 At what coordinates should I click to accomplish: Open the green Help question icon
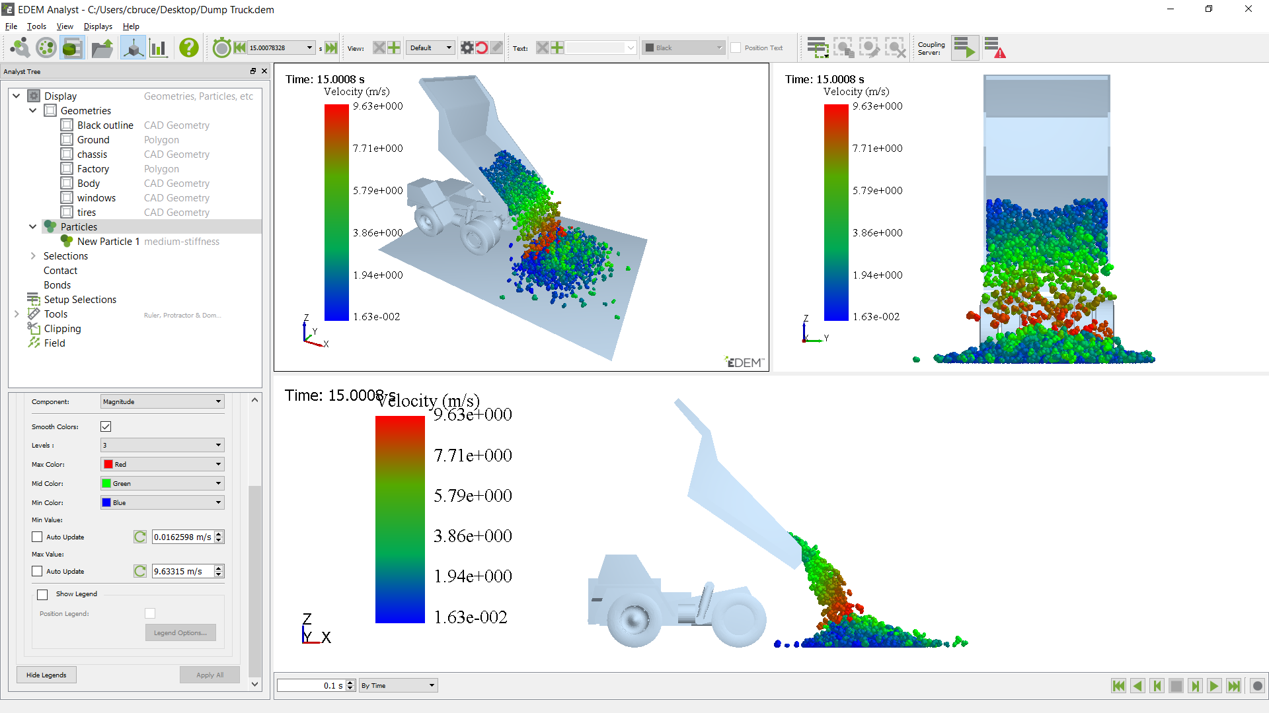189,48
